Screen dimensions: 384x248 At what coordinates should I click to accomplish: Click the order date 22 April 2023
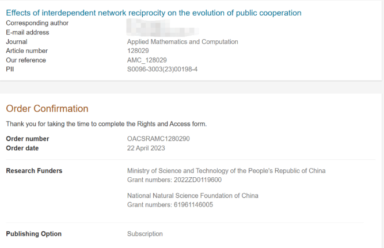tap(146, 148)
